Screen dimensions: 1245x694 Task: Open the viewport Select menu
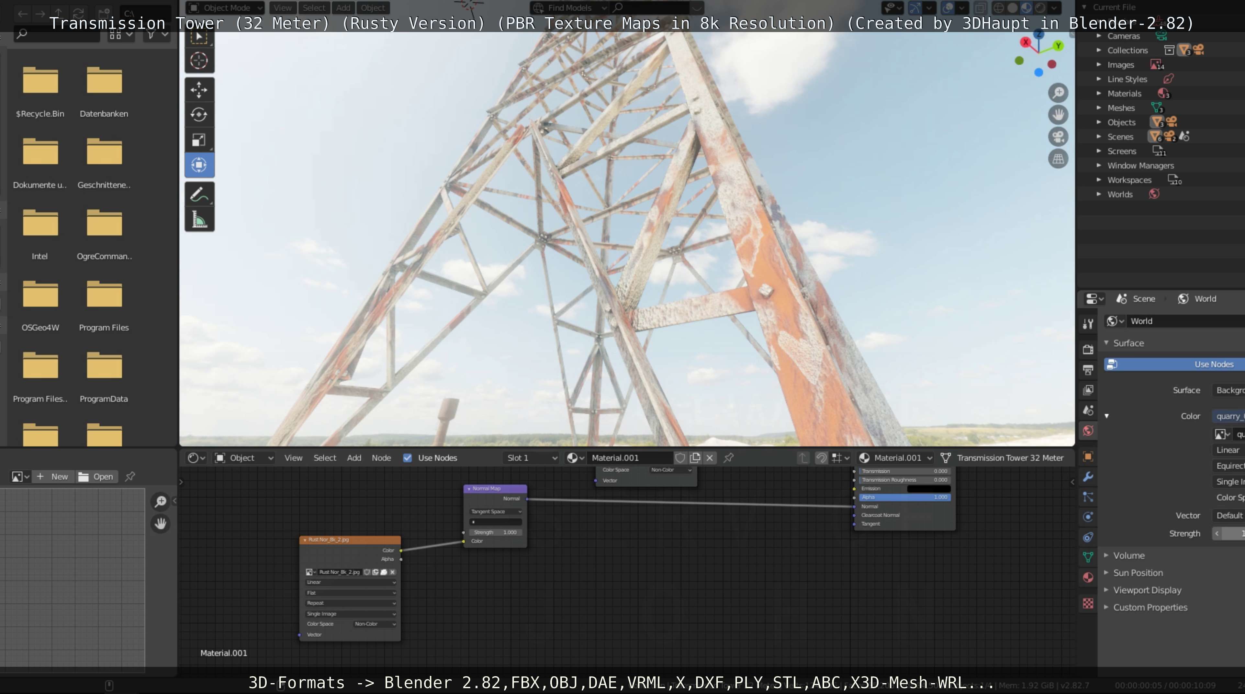pyautogui.click(x=314, y=8)
